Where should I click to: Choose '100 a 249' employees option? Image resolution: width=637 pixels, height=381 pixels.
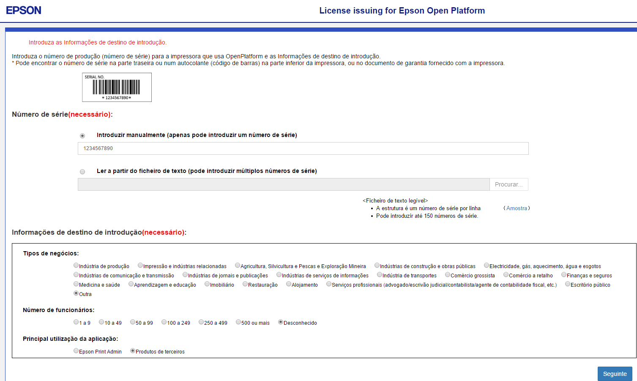click(164, 322)
